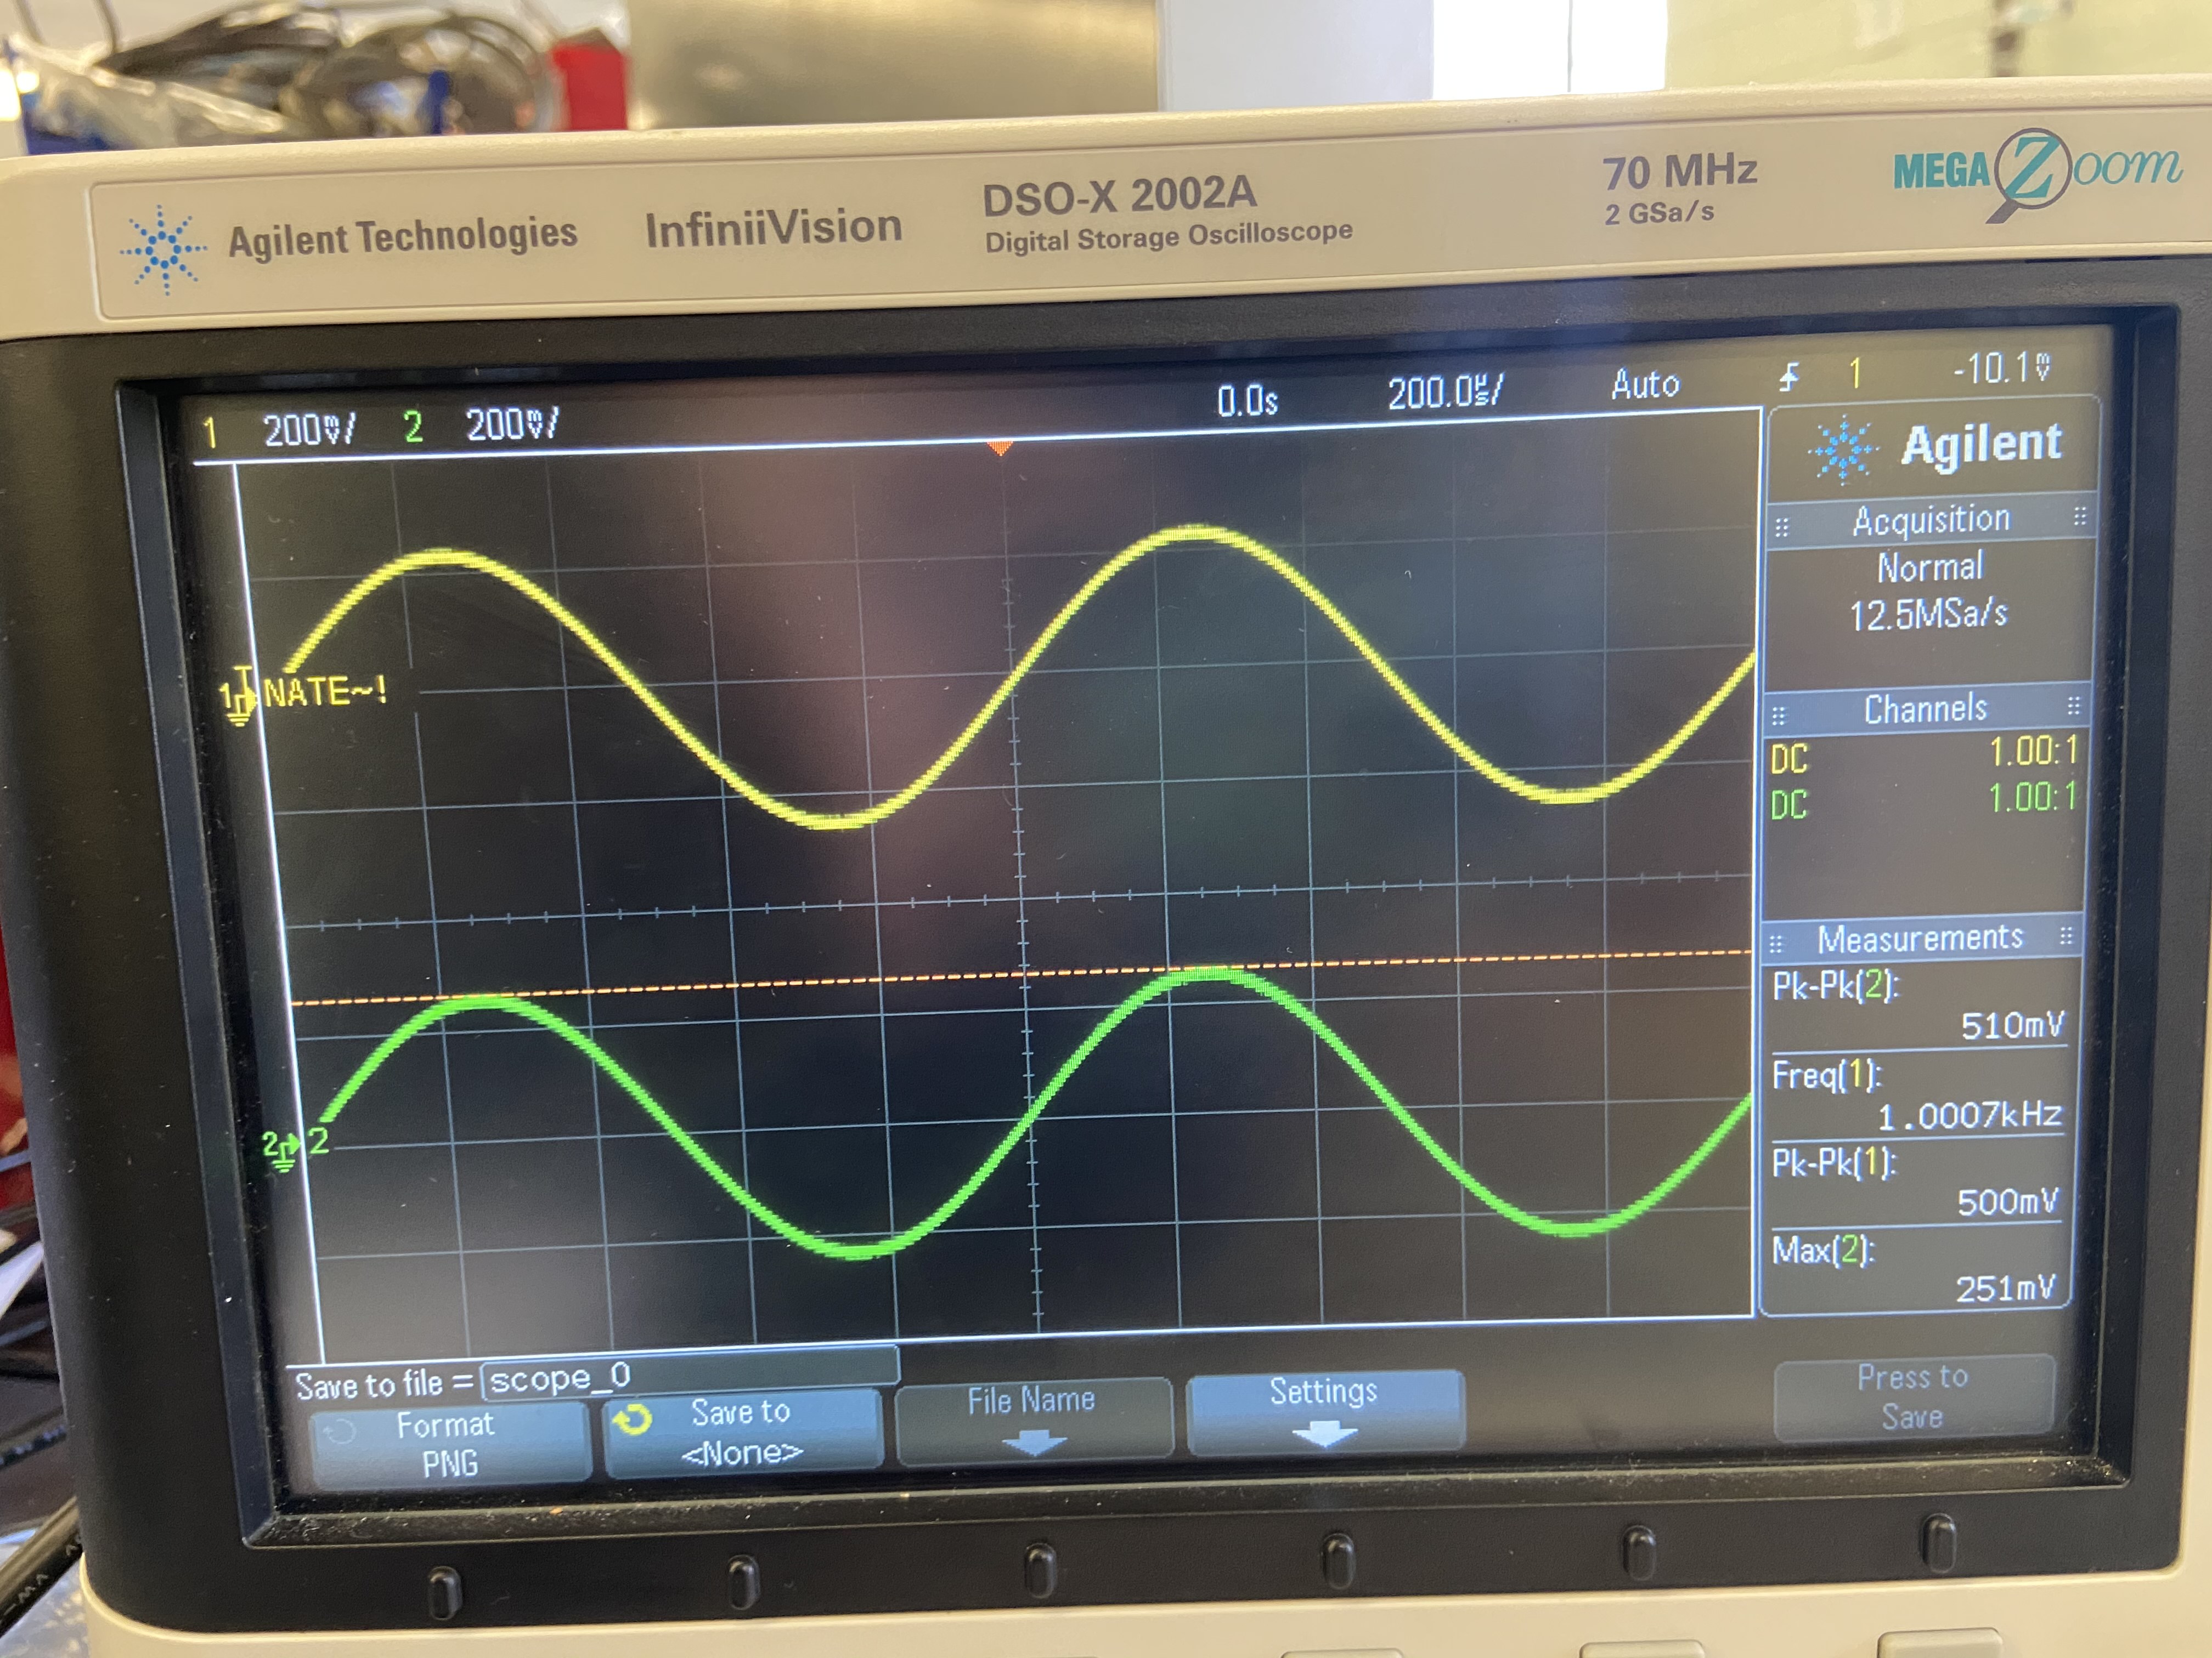Screen dimensions: 2212x1658
Task: Click the grip dots left of Acquisition
Action: point(1782,529)
